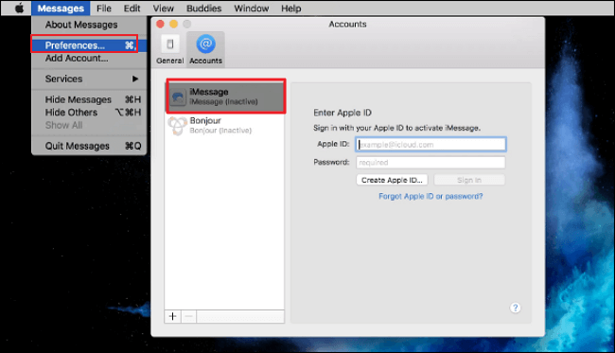615x353 pixels.
Task: Open Forgot Apple ID or password link
Action: 430,196
